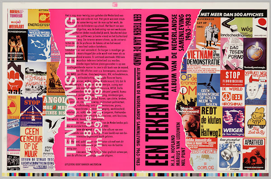Click the hammer cartoon 'valium' poster
This screenshot has height=179, width=271.
click(x=256, y=87)
